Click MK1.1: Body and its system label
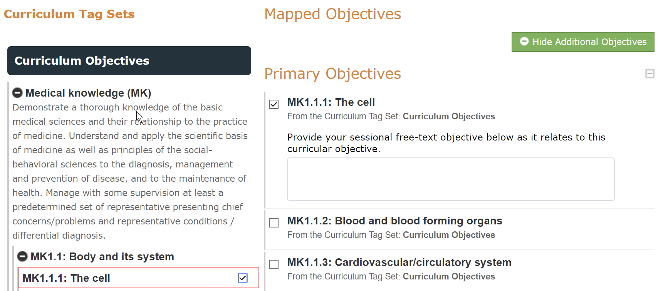The width and height of the screenshot is (663, 291). click(x=102, y=256)
